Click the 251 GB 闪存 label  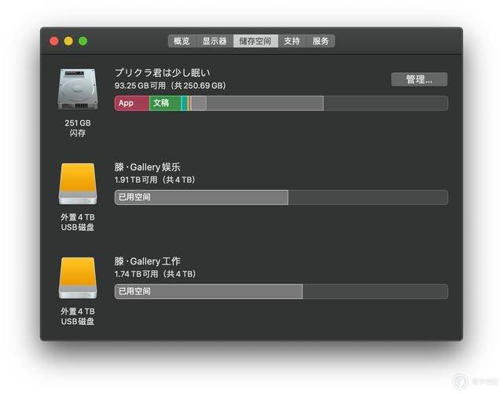coord(78,128)
